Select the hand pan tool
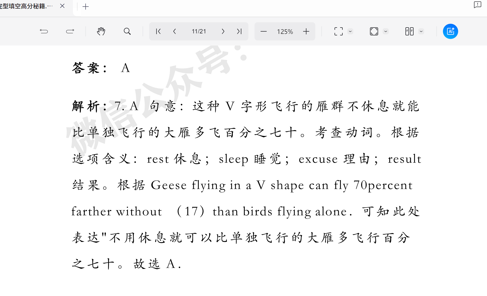The image size is (487, 296). (101, 31)
